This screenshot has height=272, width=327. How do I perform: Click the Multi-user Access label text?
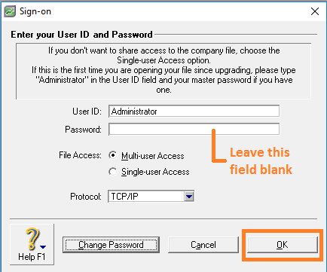(x=153, y=156)
